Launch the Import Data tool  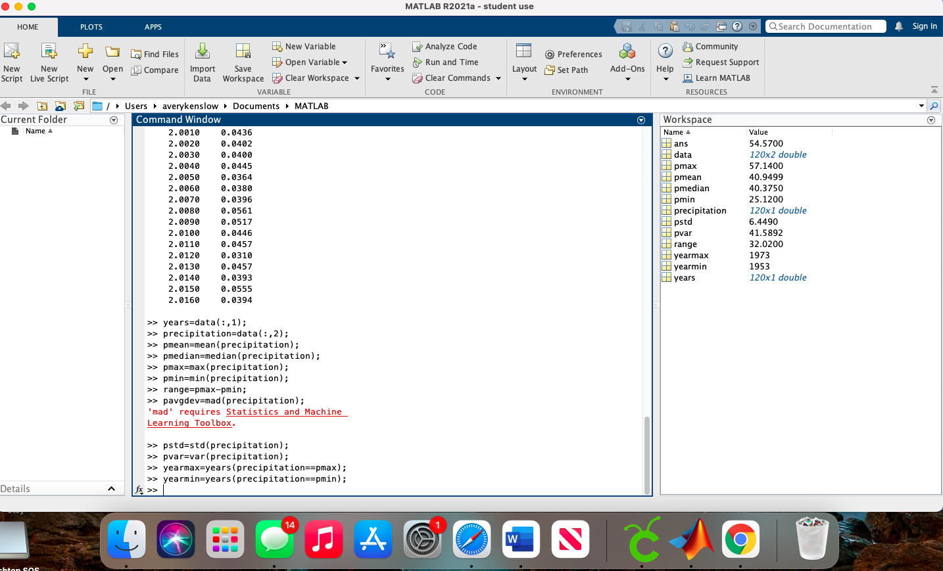click(x=202, y=62)
